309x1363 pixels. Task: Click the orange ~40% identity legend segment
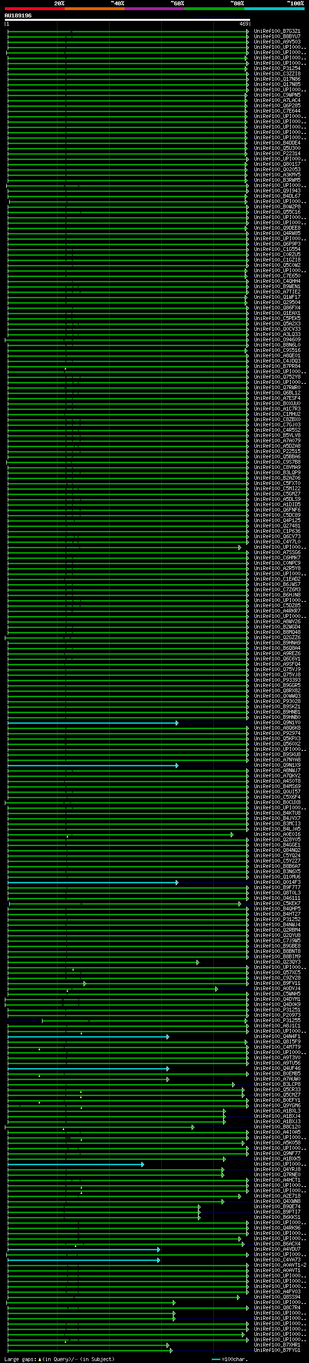tap(95, 9)
